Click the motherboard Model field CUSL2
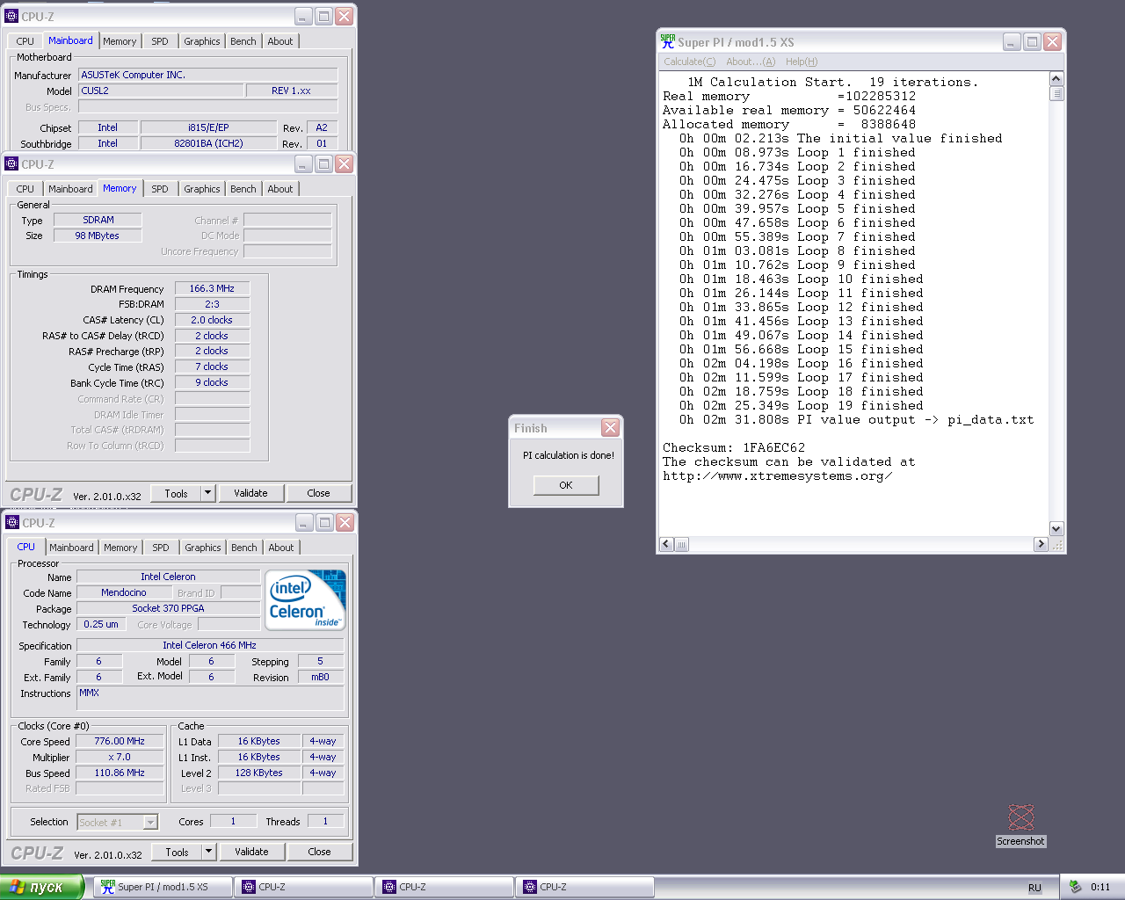The width and height of the screenshot is (1125, 900). click(161, 91)
